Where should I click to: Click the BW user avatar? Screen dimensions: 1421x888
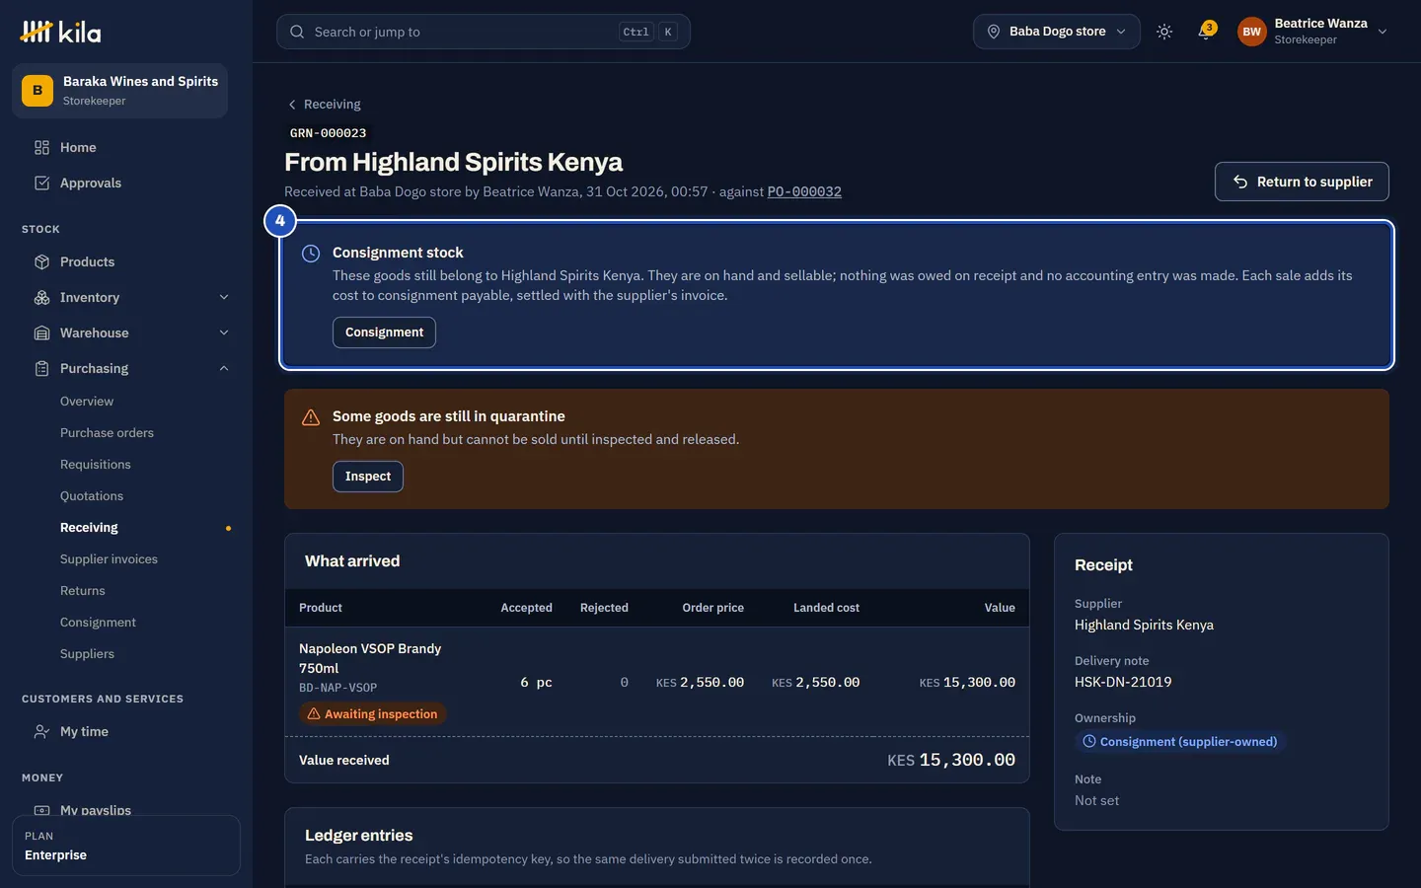[x=1251, y=32]
